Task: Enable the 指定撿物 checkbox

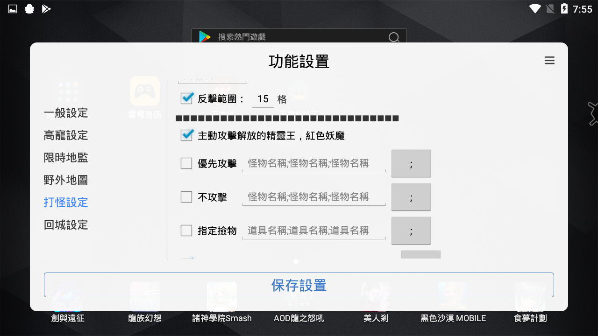Action: click(186, 231)
